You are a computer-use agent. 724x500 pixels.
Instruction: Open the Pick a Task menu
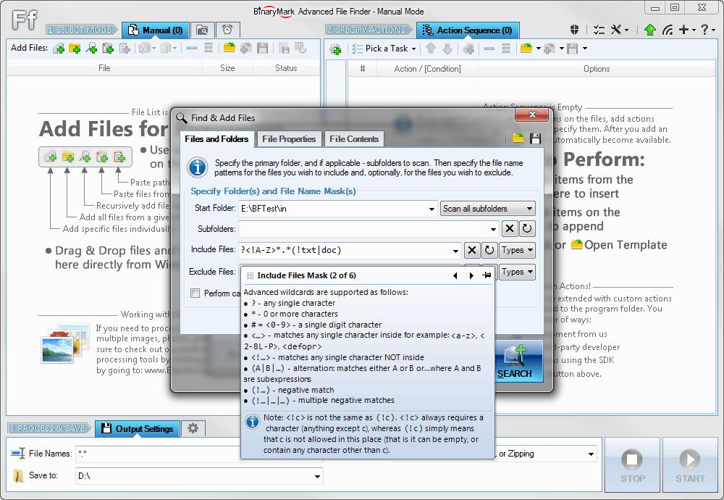coord(384,48)
